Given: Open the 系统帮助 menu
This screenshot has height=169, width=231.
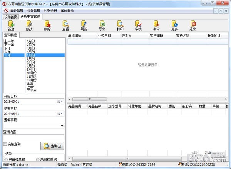Looking at the screenshot, I should point(67,11).
